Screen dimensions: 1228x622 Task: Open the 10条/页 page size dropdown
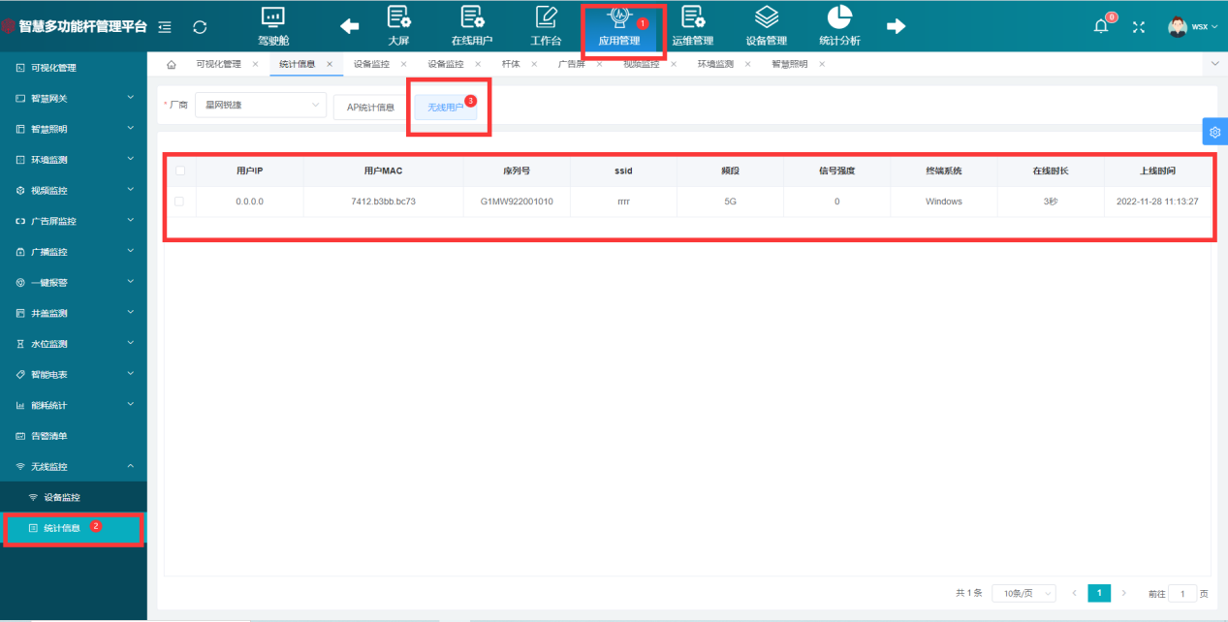pyautogui.click(x=1023, y=593)
